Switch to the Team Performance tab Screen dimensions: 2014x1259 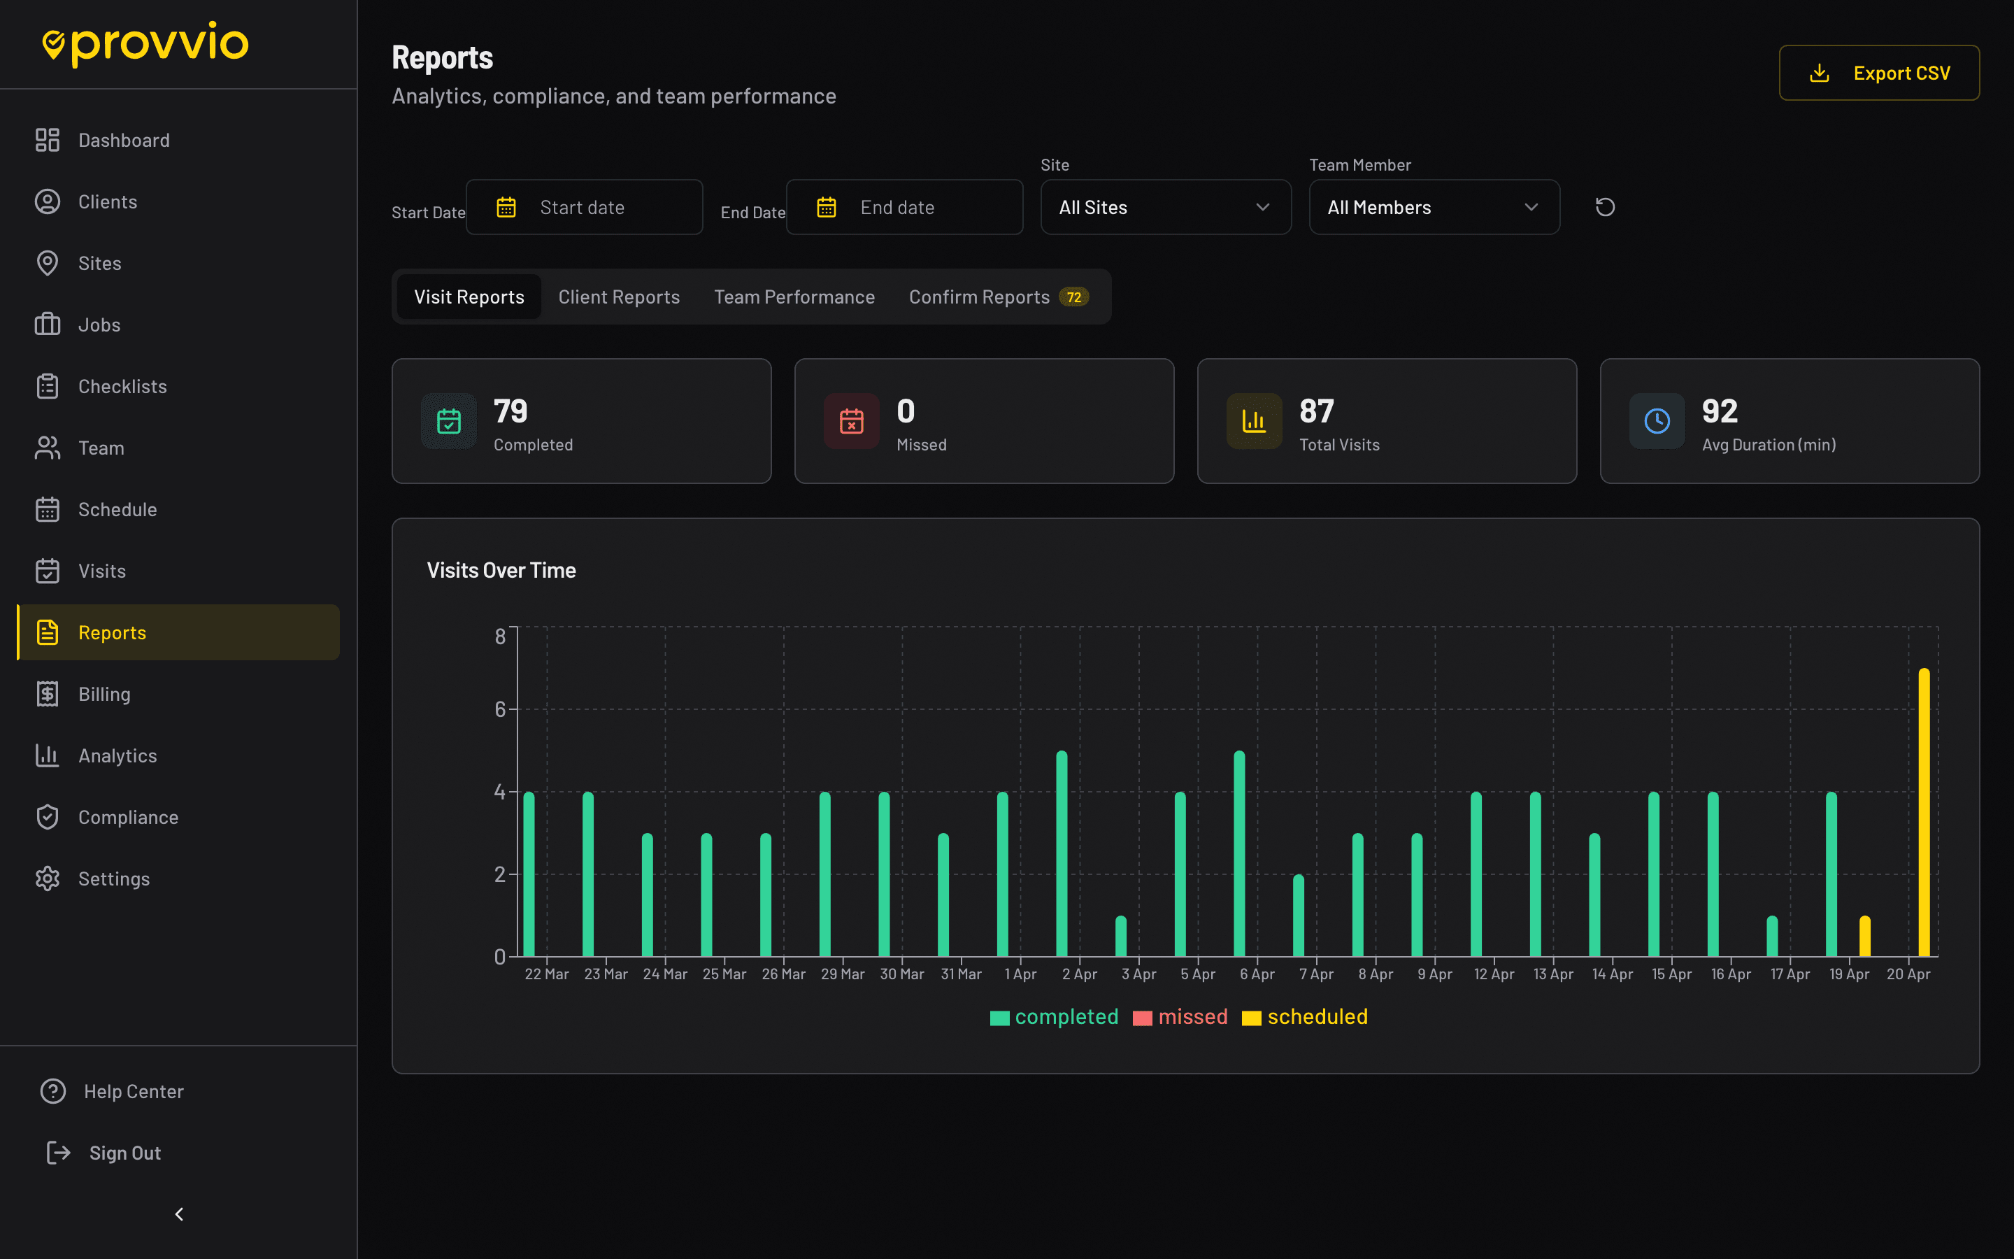pyautogui.click(x=793, y=297)
